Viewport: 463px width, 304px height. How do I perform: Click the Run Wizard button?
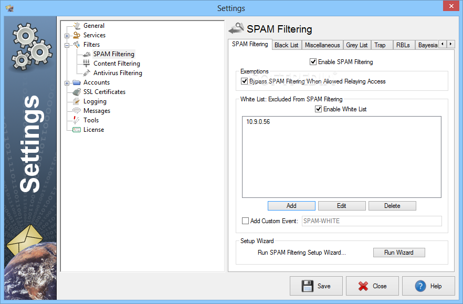pyautogui.click(x=399, y=253)
